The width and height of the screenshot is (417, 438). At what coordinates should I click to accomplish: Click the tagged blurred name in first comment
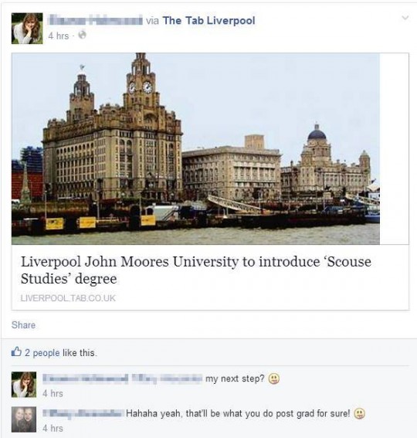(x=167, y=379)
